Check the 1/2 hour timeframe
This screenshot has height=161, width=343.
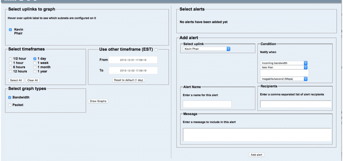(x=10, y=59)
